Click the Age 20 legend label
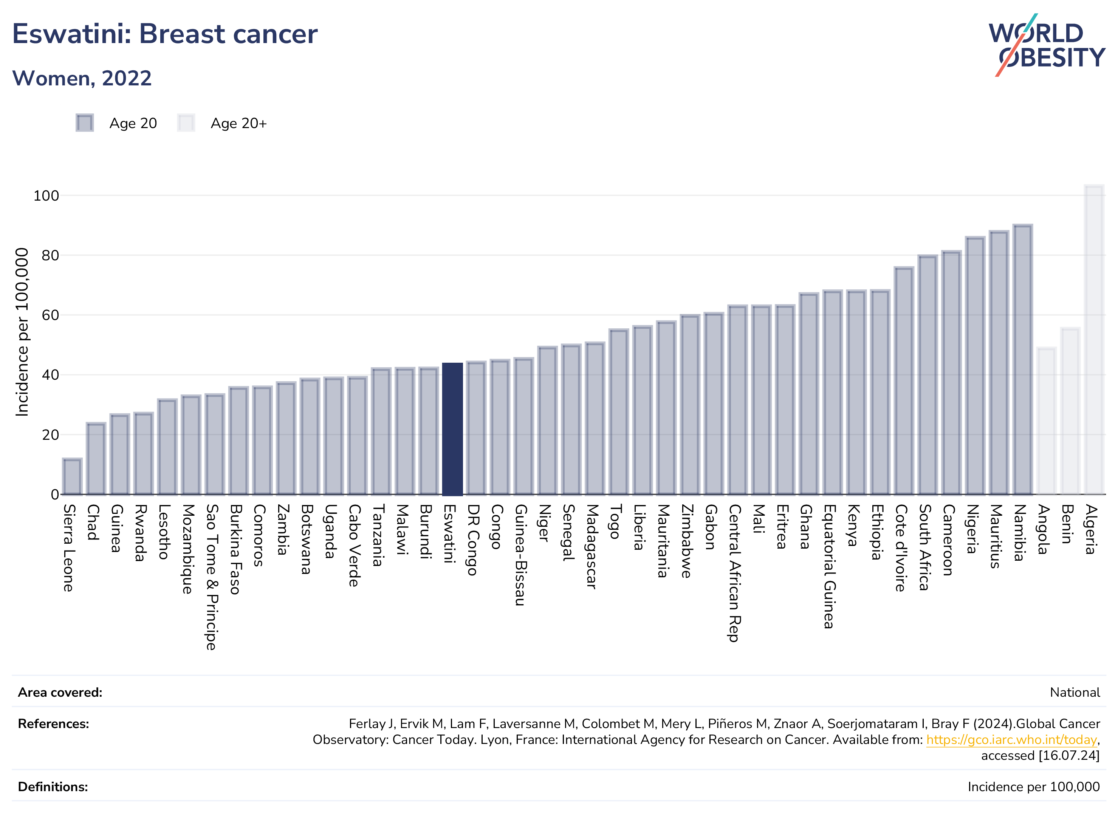1118x821 pixels. point(133,123)
